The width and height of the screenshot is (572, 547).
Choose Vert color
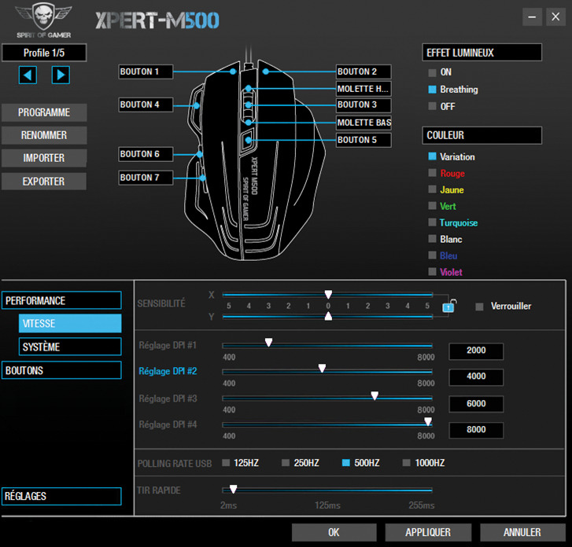tap(432, 206)
